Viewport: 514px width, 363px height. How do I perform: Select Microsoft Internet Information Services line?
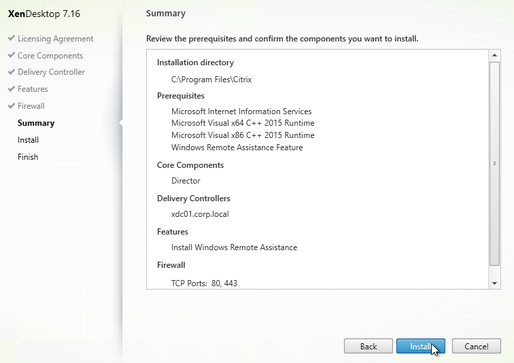coord(241,111)
